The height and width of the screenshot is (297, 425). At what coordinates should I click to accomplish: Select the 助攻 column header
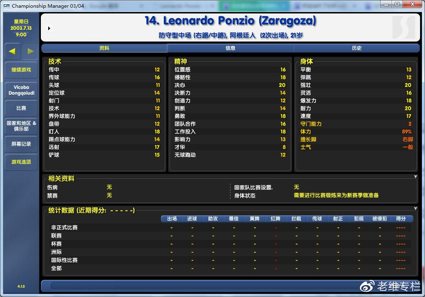[x=213, y=219]
